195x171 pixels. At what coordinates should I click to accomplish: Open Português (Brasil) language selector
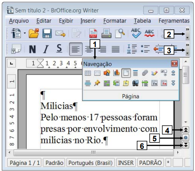click(x=91, y=163)
